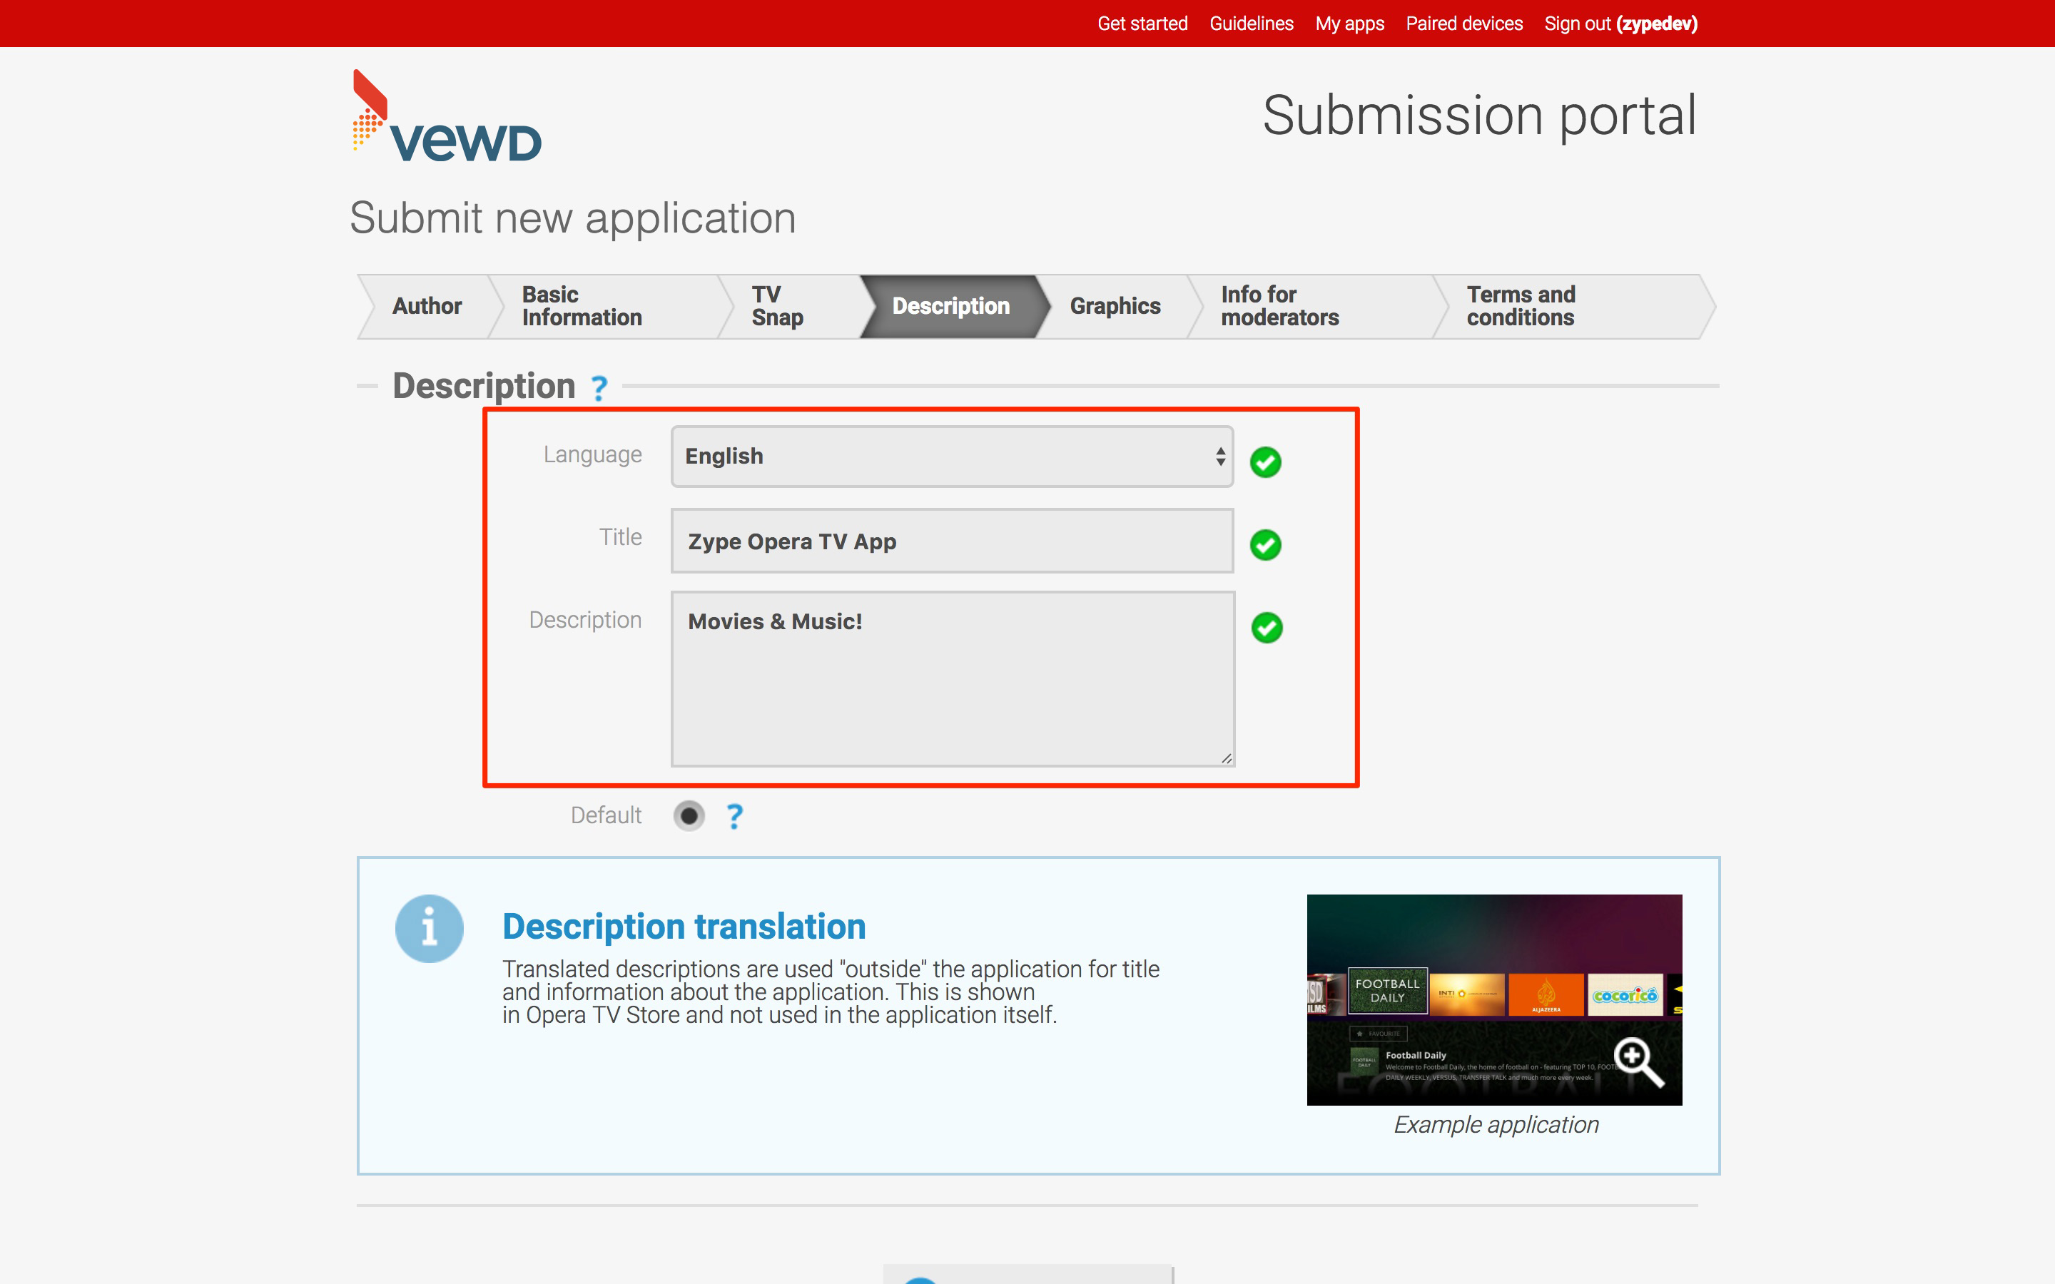Viewport: 2055px width, 1284px height.
Task: Open the Paired devices link
Action: (x=1464, y=24)
